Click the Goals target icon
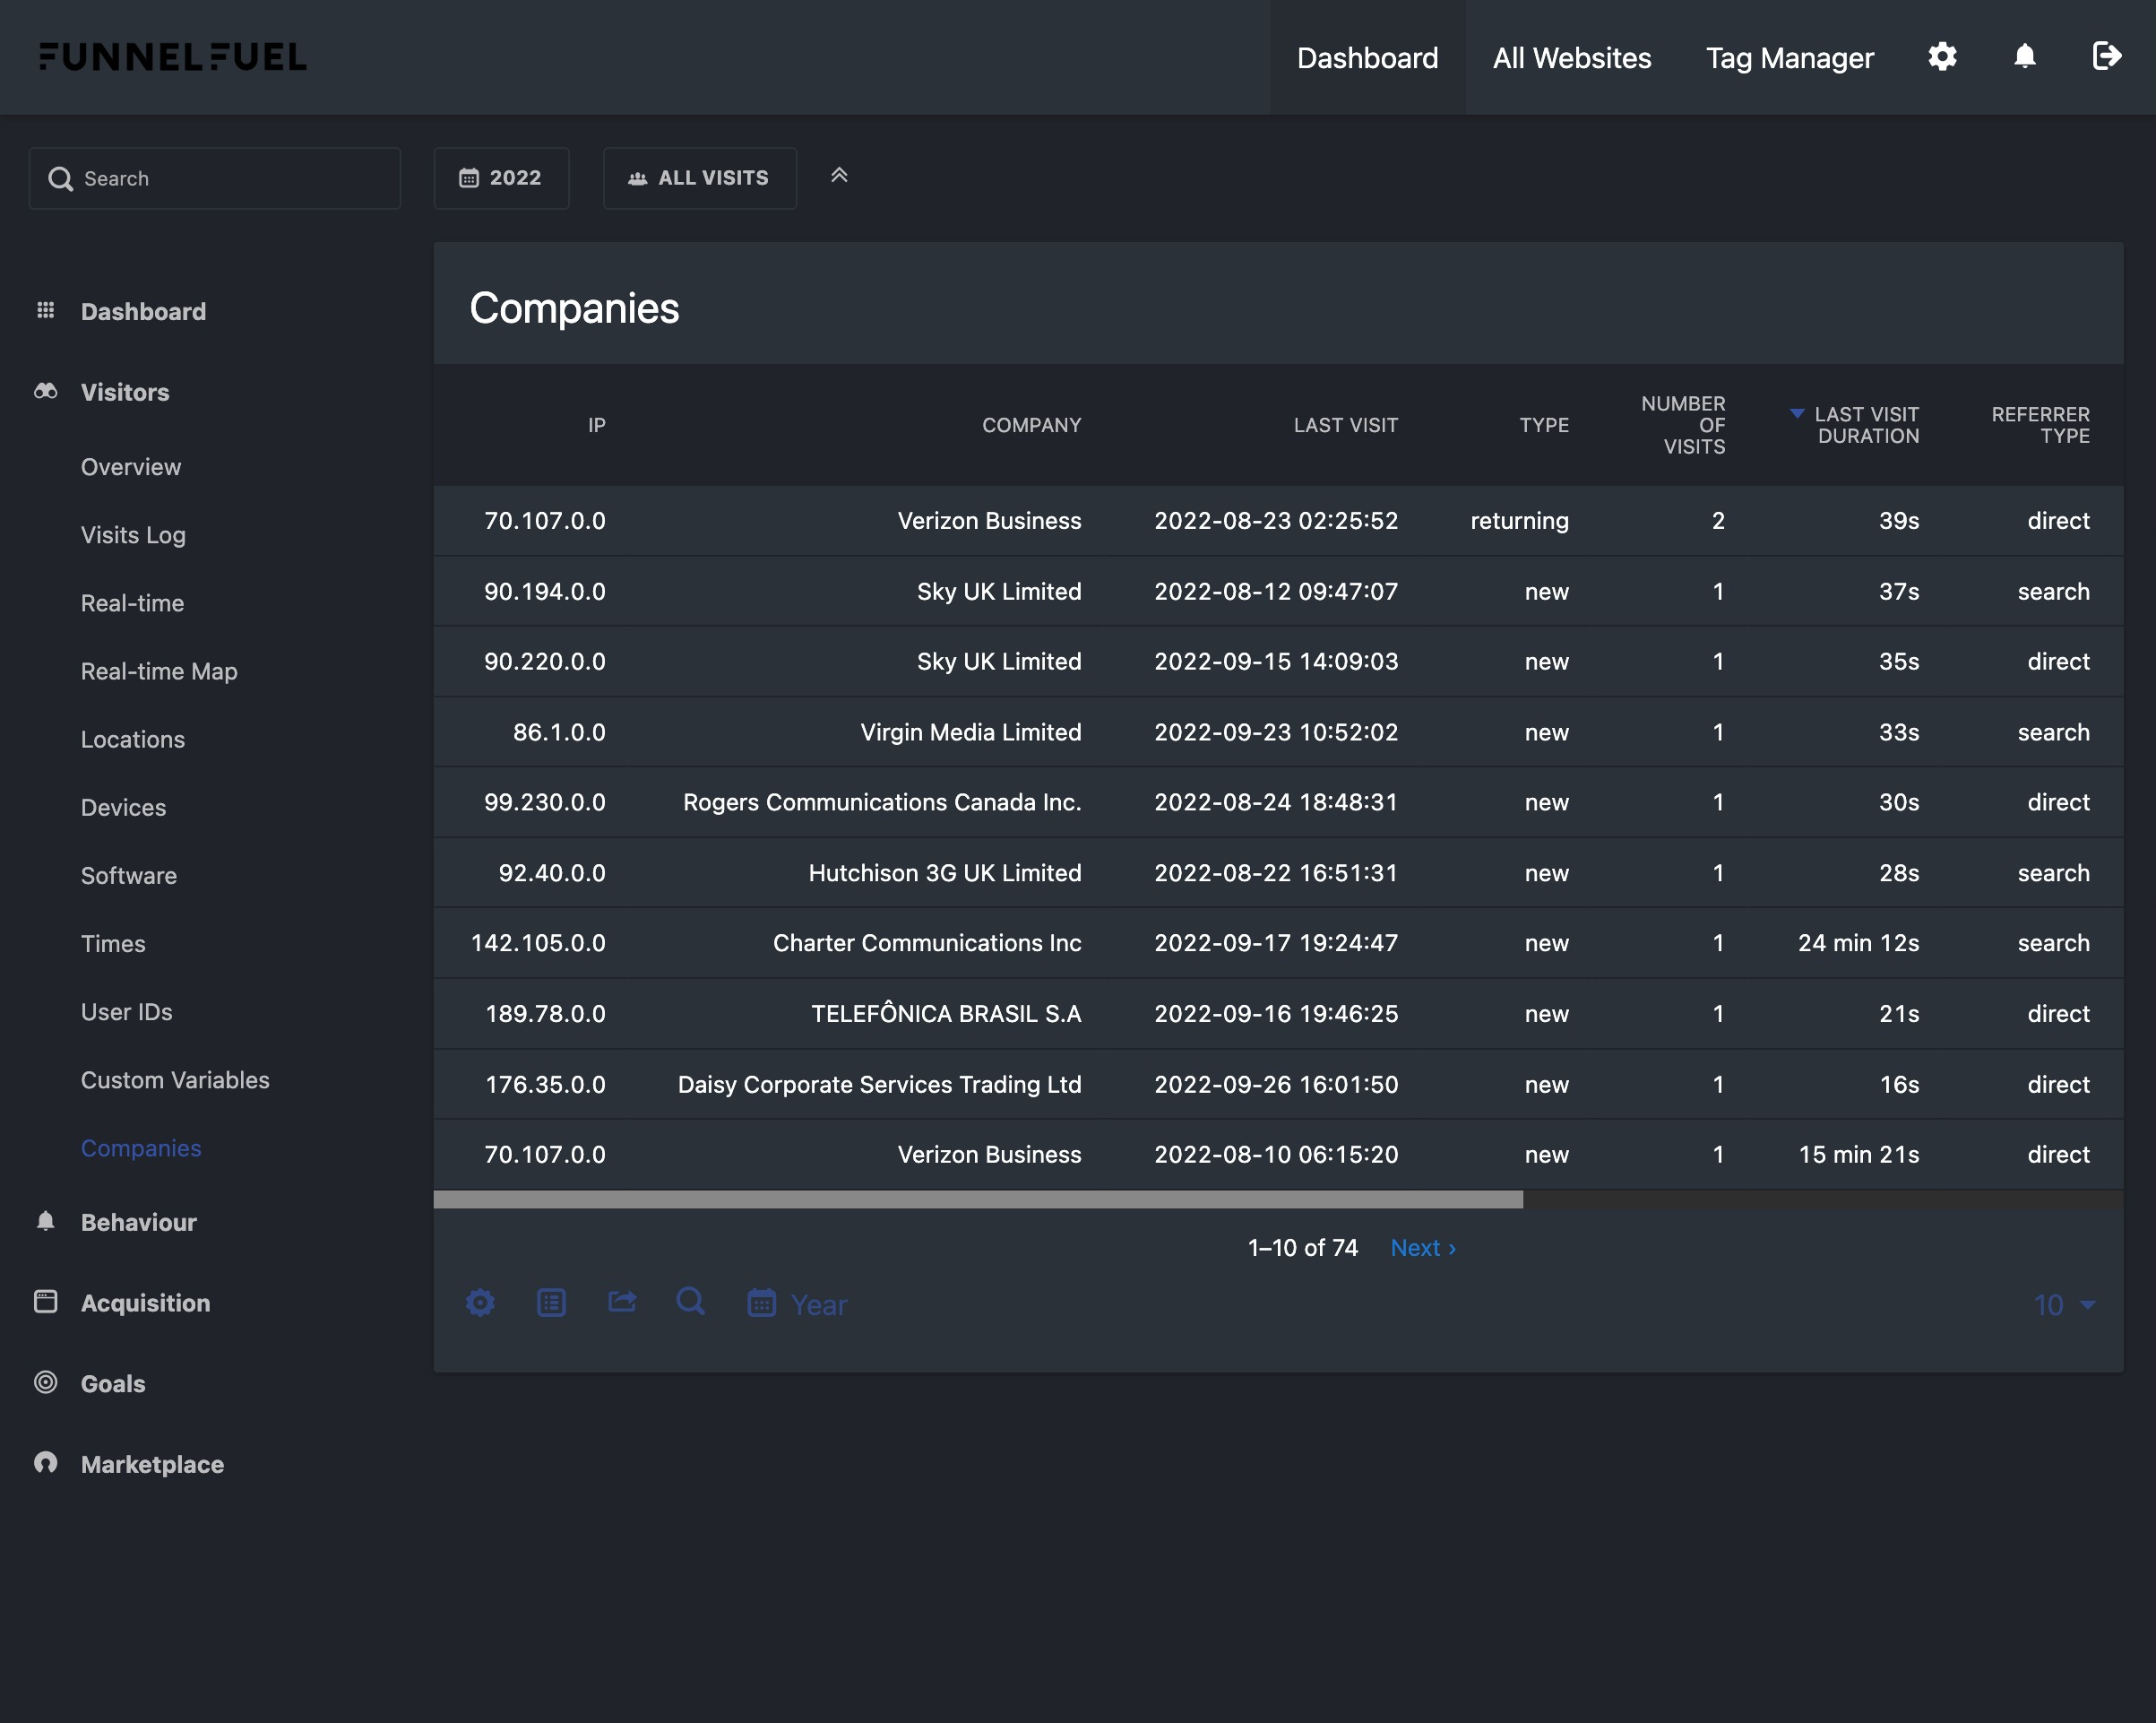Image resolution: width=2156 pixels, height=1723 pixels. (45, 1381)
